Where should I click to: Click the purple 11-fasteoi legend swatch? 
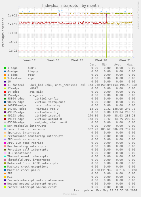click(x=5, y=85)
